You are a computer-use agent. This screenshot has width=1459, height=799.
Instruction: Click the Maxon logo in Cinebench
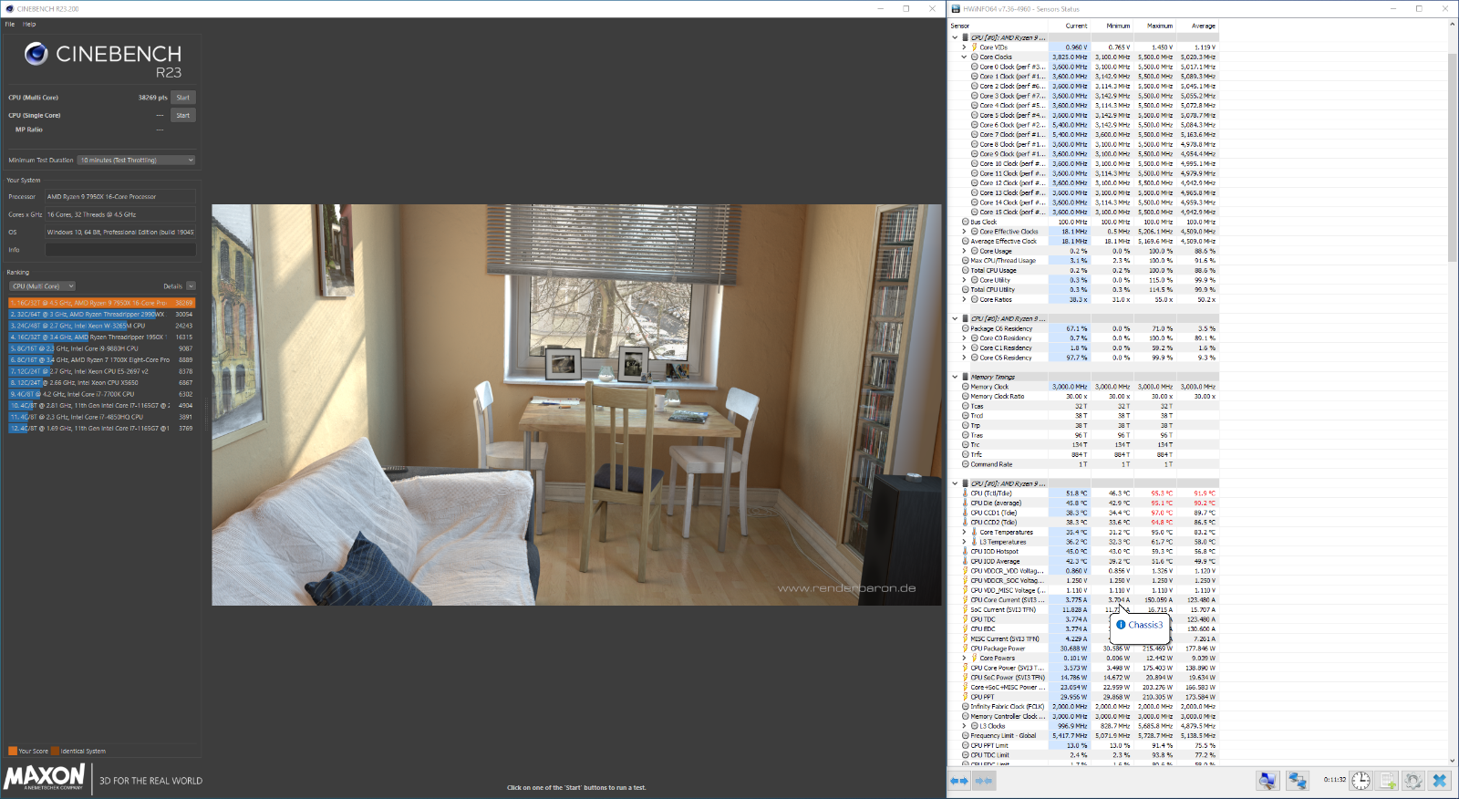45,777
